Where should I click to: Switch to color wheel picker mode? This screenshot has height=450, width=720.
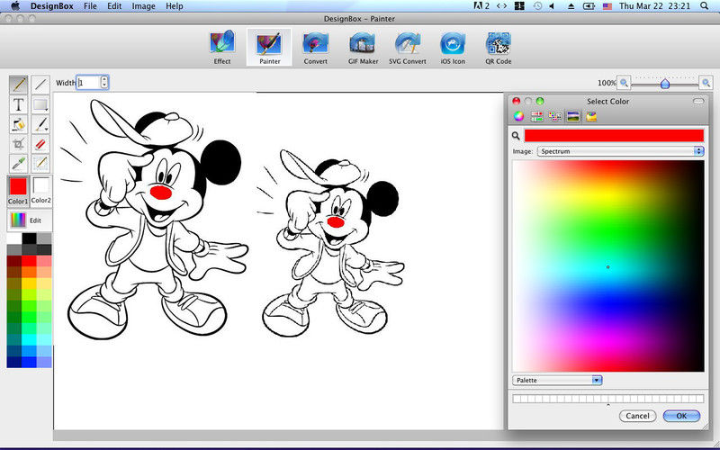(519, 116)
